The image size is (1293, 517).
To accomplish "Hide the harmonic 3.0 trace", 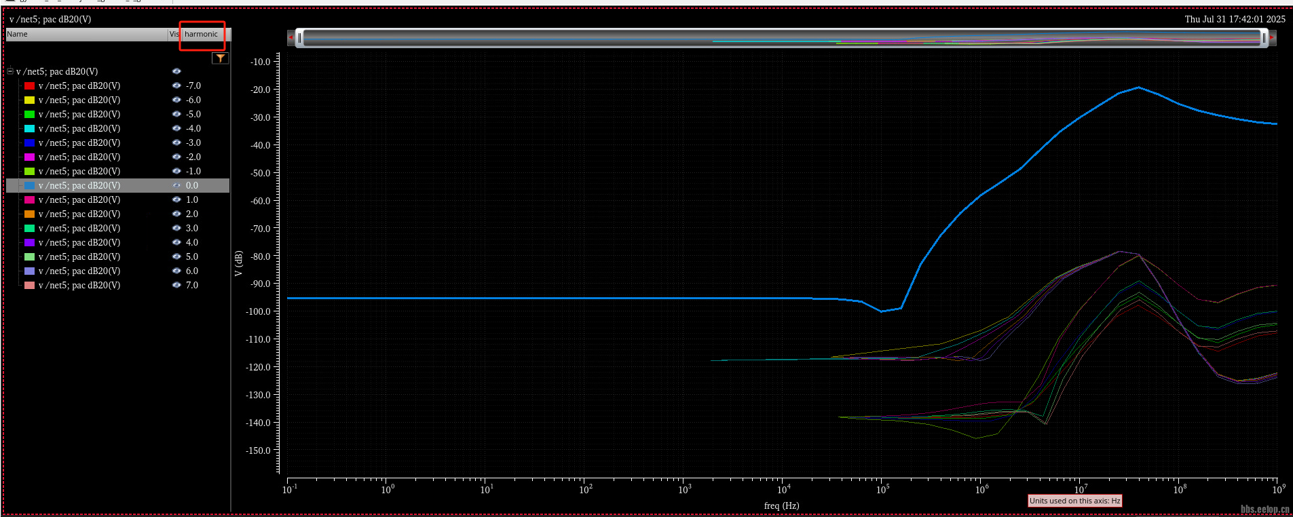I will [x=176, y=228].
